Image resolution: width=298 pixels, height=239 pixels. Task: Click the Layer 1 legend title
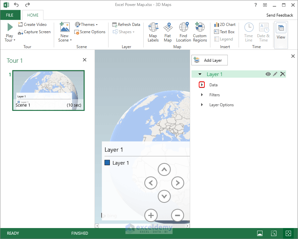pos(113,150)
